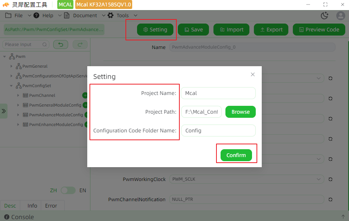349x221 pixels.
Task: Click the Save button
Action: pyautogui.click(x=194, y=30)
